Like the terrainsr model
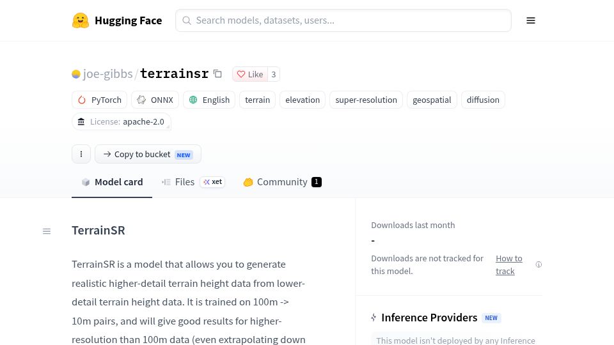Screen dimensions: 614x345 [x=250, y=74]
